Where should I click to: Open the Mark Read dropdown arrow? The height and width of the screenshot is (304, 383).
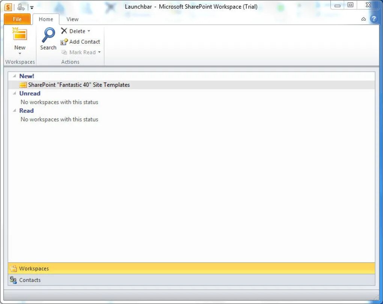(99, 52)
